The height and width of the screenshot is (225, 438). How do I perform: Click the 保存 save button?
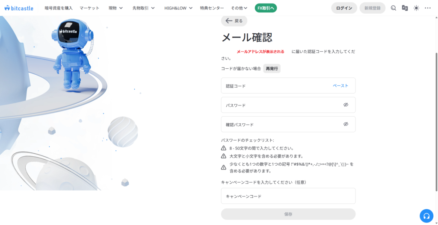[x=288, y=214]
